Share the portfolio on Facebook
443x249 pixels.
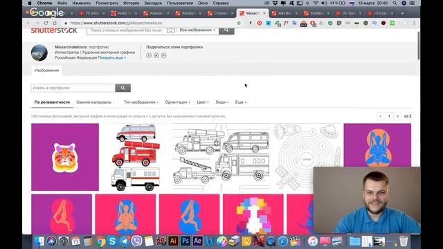(149, 55)
